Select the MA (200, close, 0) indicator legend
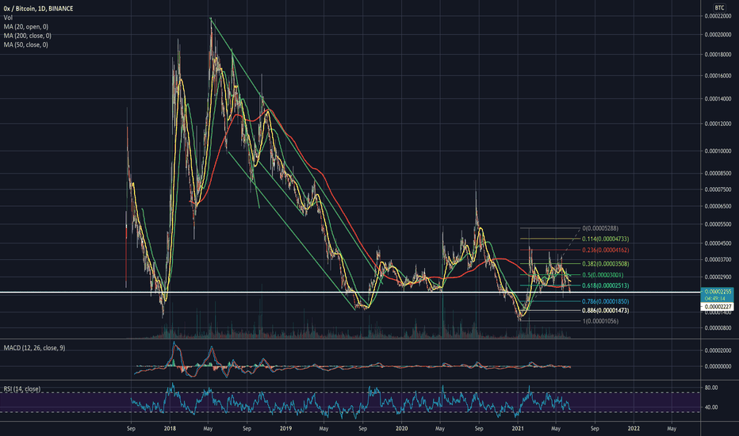Screen dimensions: 739x436 pos(27,36)
